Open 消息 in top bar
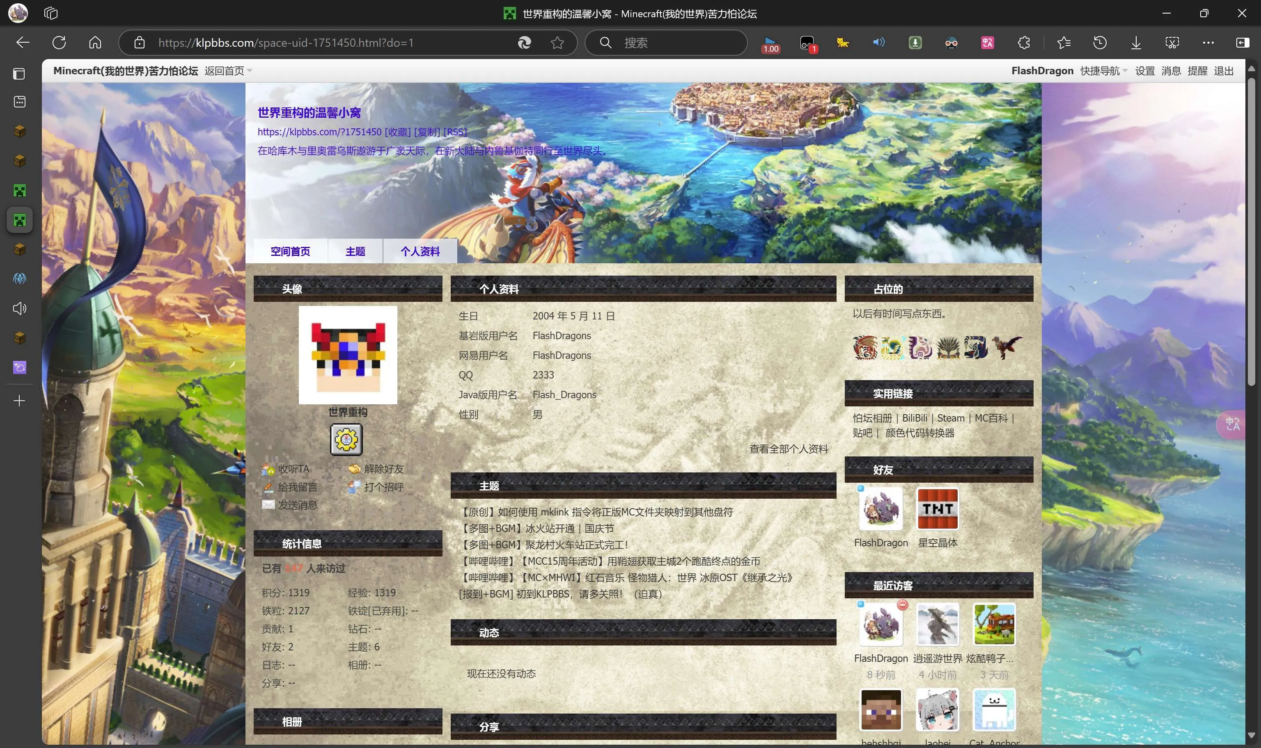The height and width of the screenshot is (748, 1261). click(1171, 71)
